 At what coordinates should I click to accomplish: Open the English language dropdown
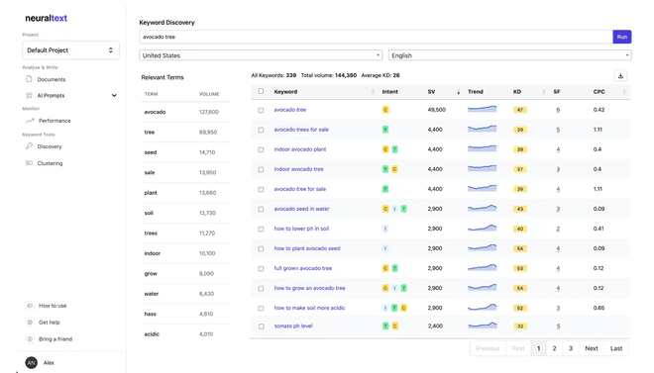tap(509, 55)
